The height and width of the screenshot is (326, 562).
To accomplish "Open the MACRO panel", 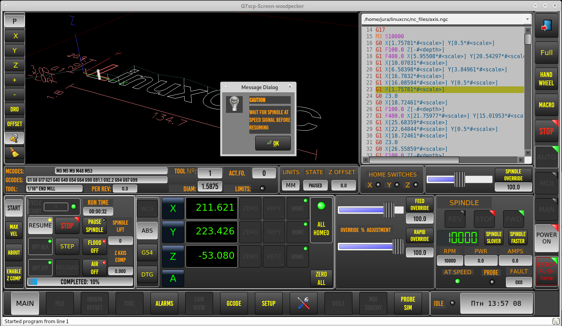I will [x=546, y=105].
